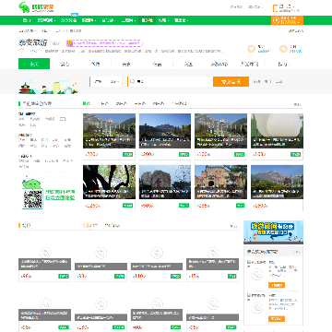Open the dark tree branches thumbnail

click(x=109, y=182)
